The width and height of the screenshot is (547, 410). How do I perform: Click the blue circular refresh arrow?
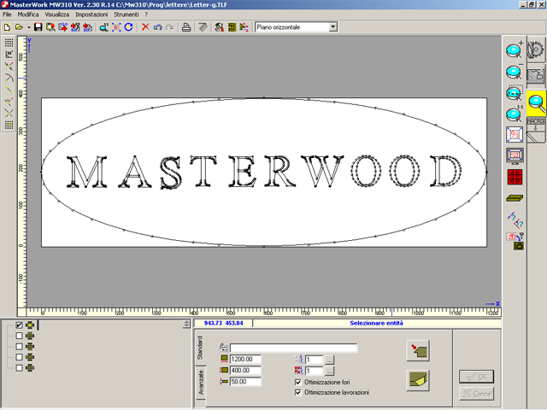[129, 27]
